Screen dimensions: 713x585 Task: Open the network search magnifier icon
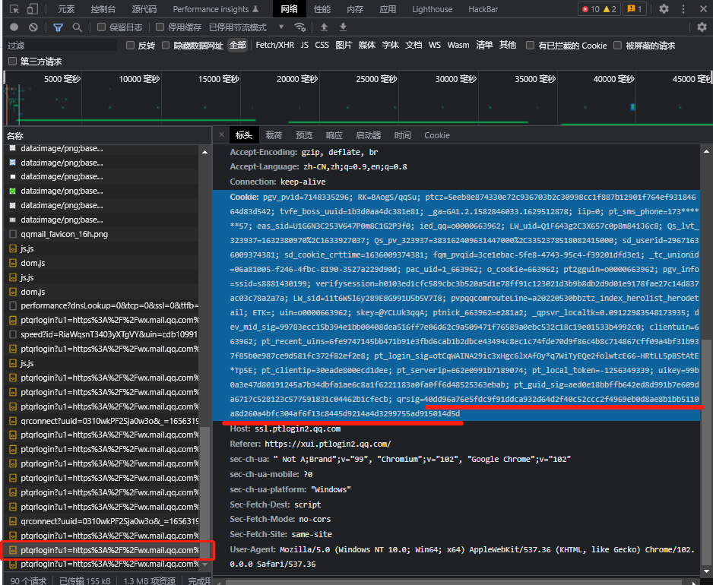pyautogui.click(x=77, y=27)
